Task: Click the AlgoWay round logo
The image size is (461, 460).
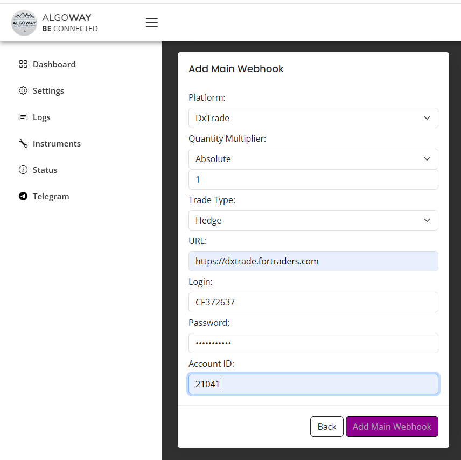Action: [x=24, y=23]
